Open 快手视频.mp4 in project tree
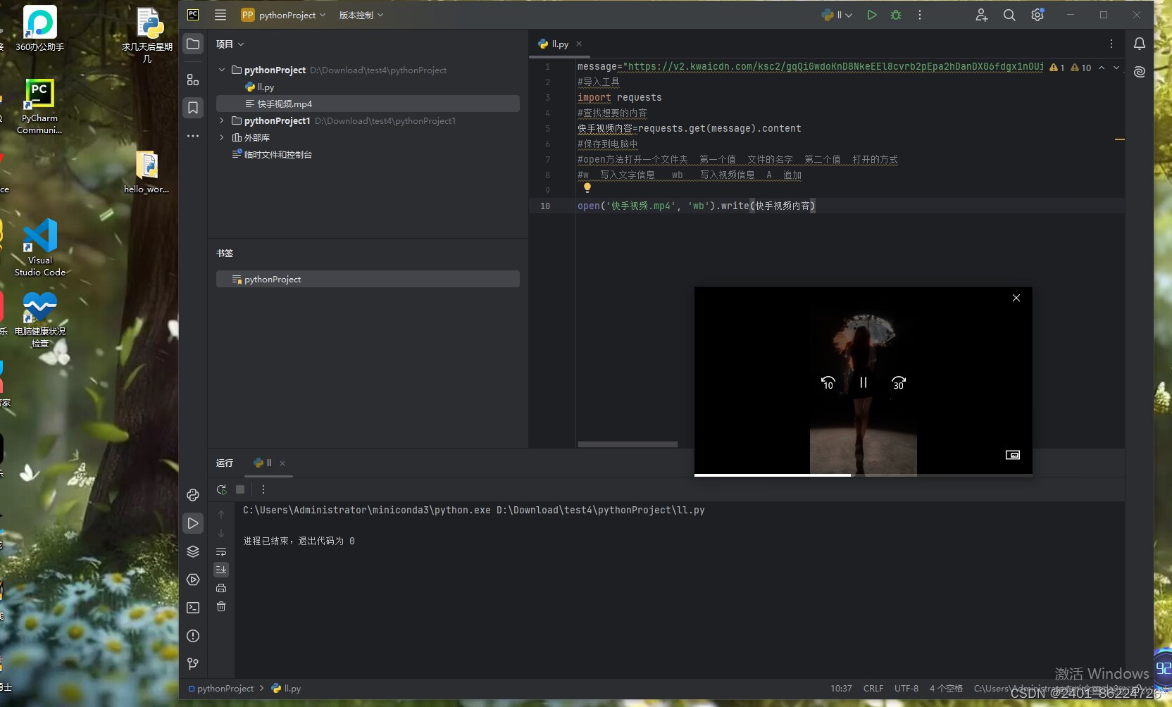Screen dimensions: 1172x707 click(x=284, y=104)
